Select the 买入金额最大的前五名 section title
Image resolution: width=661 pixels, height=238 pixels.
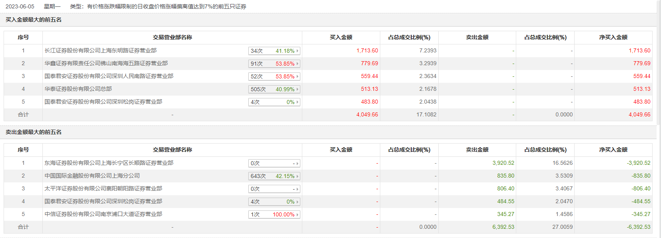[x=34, y=20]
